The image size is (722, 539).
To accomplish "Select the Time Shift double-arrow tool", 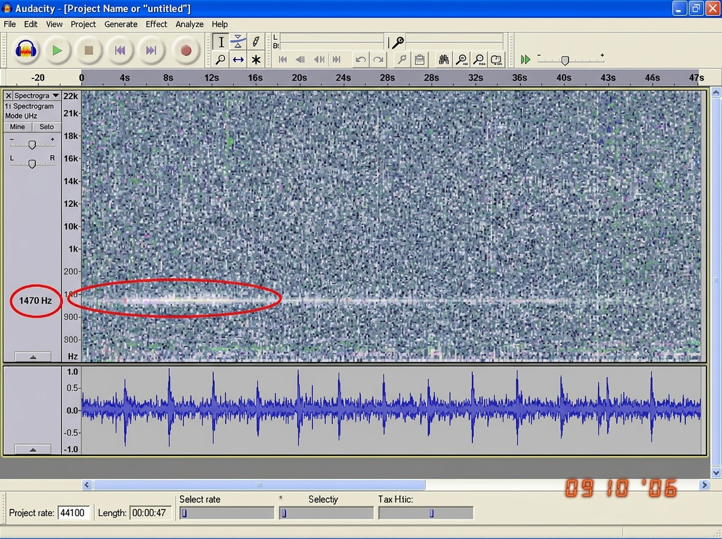I will [238, 59].
